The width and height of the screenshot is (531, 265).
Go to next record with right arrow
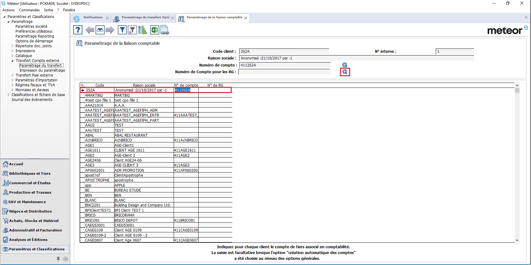[x=110, y=30]
